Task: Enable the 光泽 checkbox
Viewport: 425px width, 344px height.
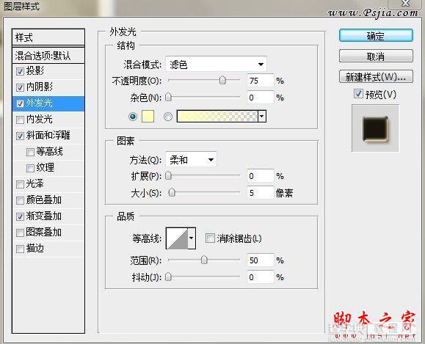Action: click(20, 184)
